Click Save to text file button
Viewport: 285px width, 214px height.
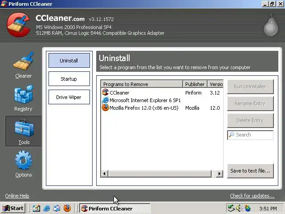(250, 171)
